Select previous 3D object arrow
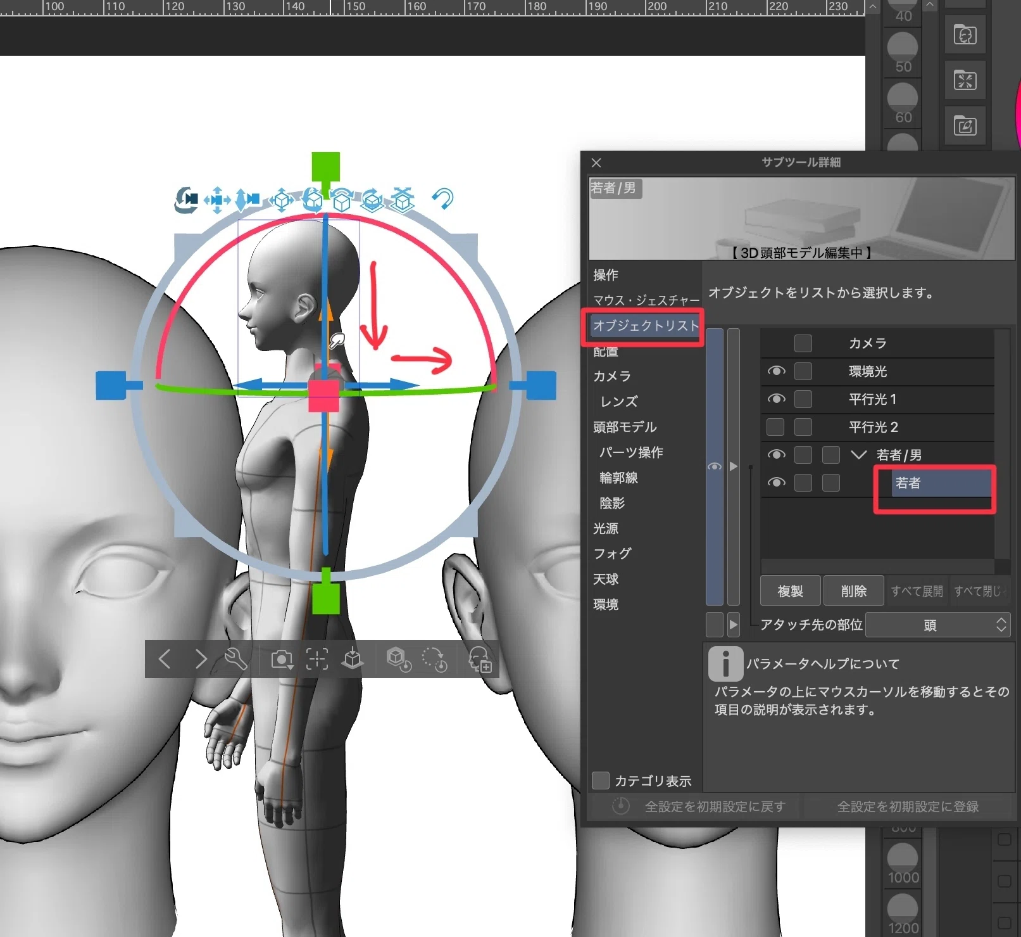The height and width of the screenshot is (937, 1021). click(x=165, y=659)
